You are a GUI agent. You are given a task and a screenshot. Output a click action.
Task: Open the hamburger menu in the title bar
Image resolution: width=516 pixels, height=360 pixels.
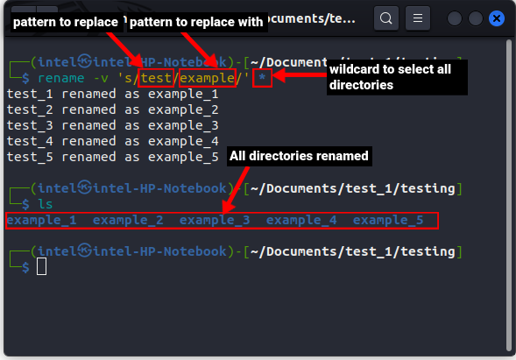coord(418,18)
